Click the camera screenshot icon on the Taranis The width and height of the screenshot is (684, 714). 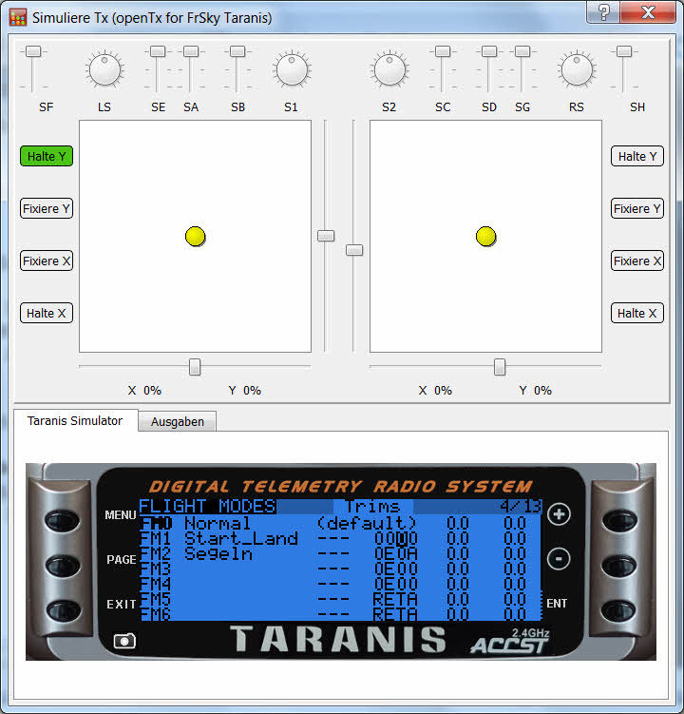point(124,641)
